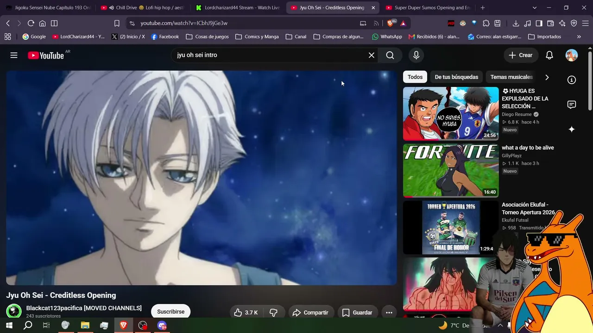Open the Importados bookmark folder
This screenshot has height=333, width=593.
[544, 37]
